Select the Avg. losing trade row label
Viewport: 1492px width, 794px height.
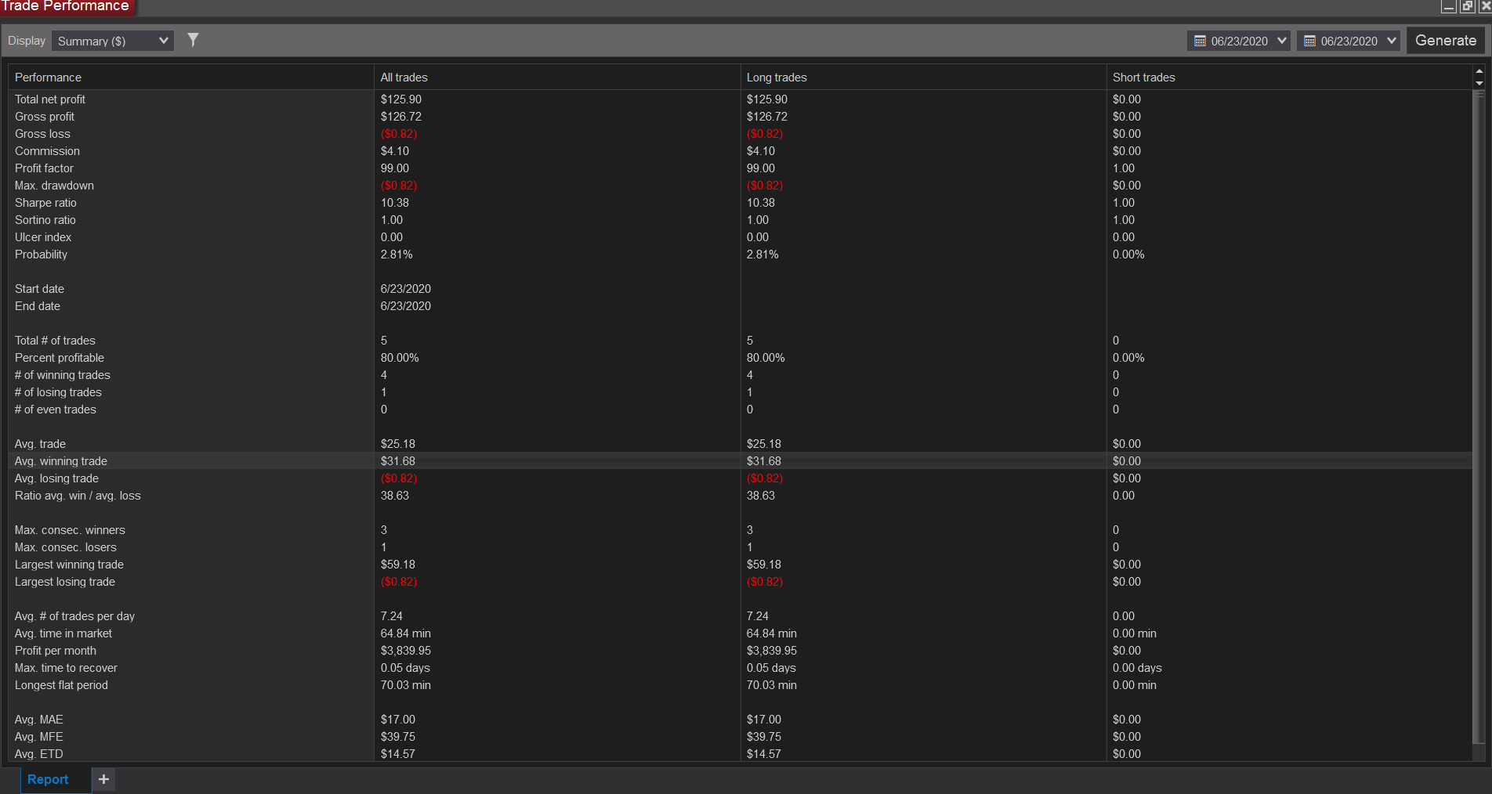tap(56, 478)
